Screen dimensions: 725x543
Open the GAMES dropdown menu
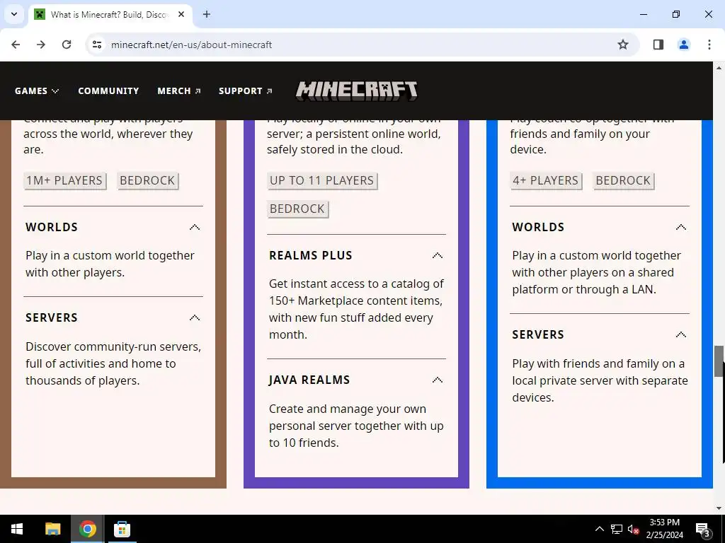point(37,91)
